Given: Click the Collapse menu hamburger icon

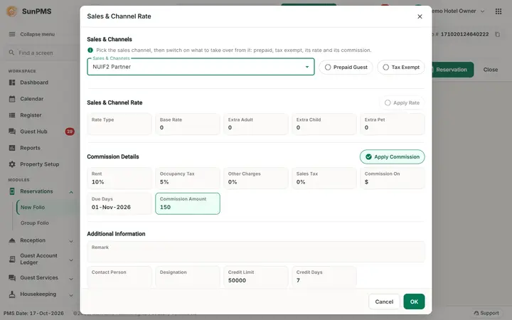Looking at the screenshot, I should (x=12, y=34).
